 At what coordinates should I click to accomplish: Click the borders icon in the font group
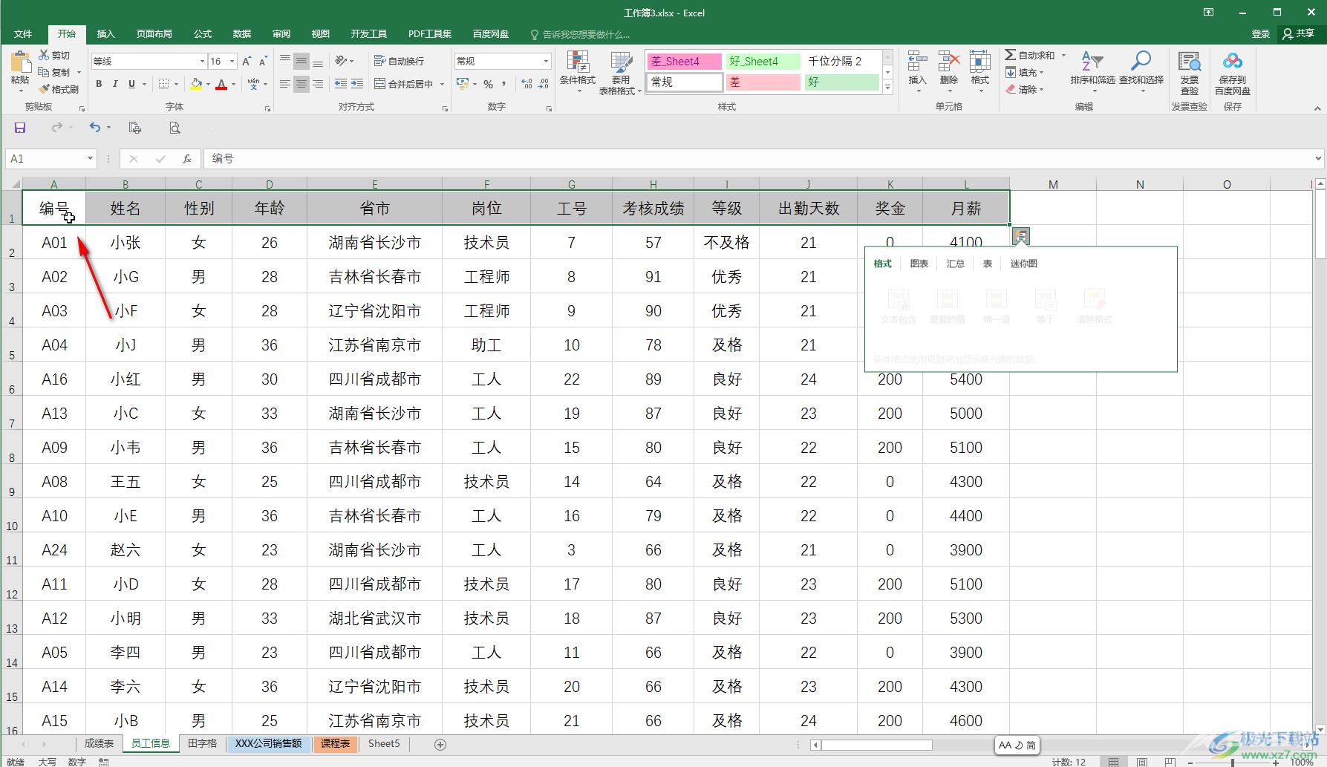click(163, 84)
